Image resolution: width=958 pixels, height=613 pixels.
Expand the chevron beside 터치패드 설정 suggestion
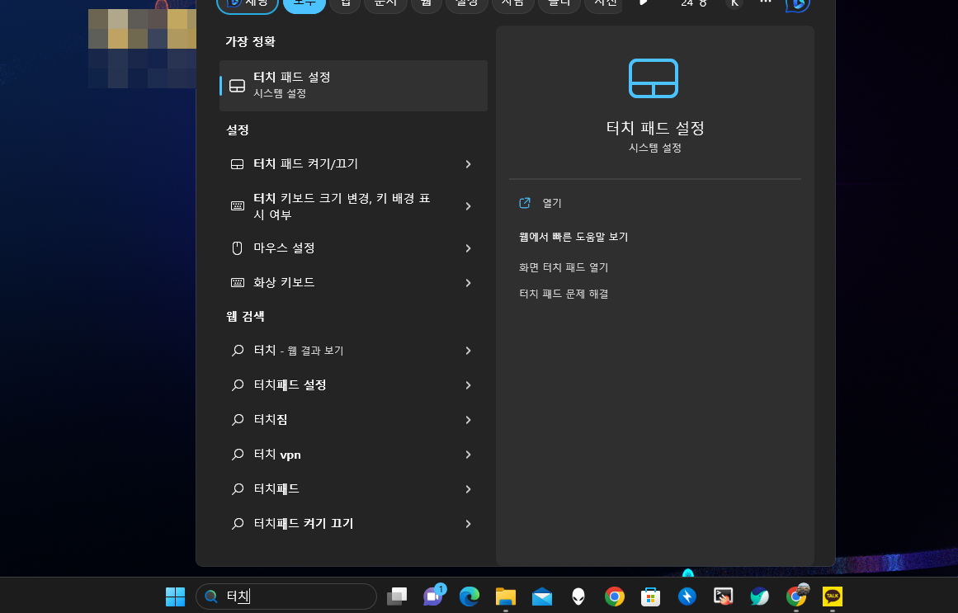(468, 385)
